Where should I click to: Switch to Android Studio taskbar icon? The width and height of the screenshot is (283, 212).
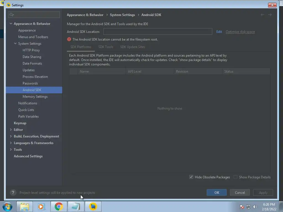[x=93, y=206]
